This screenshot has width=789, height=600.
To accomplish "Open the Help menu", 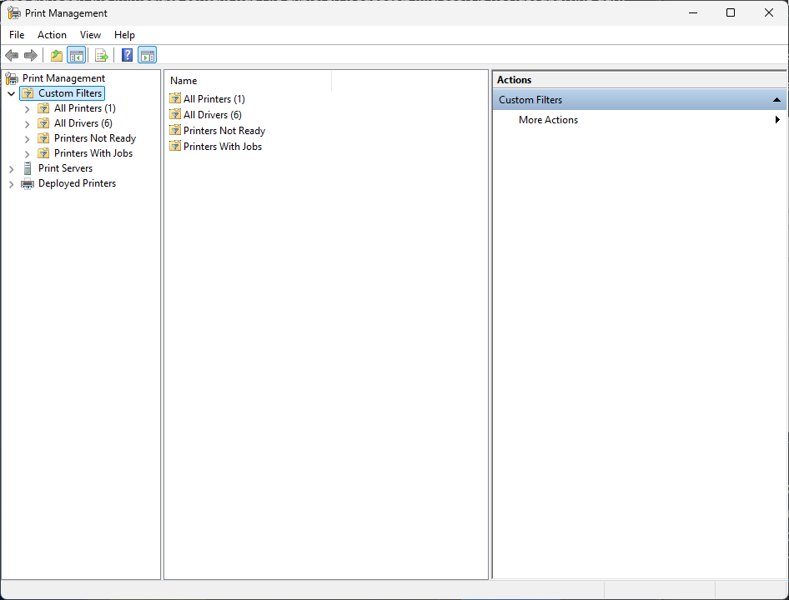I will (x=124, y=35).
